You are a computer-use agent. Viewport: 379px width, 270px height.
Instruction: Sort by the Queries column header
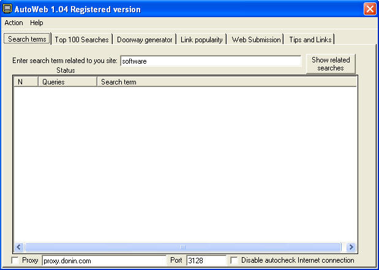[x=67, y=81]
